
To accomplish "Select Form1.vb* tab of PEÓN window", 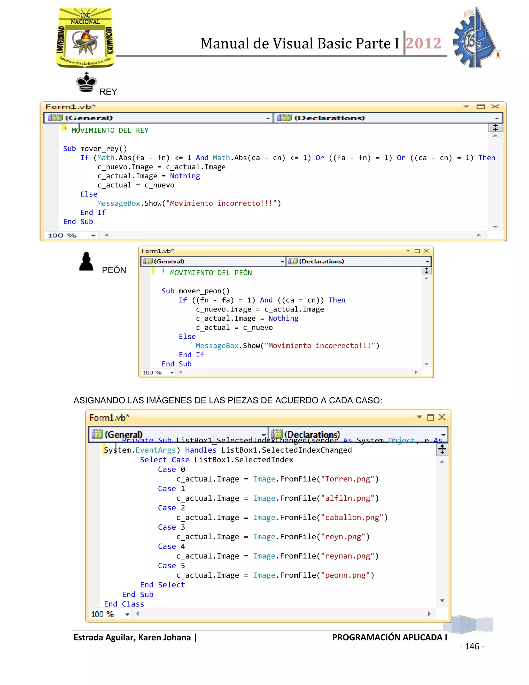I will point(157,250).
